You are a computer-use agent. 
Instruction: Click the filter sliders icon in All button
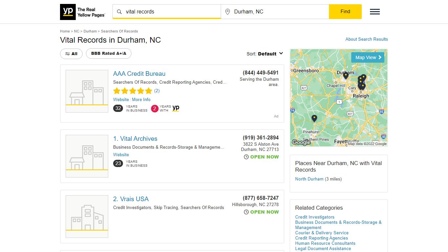tap(68, 54)
